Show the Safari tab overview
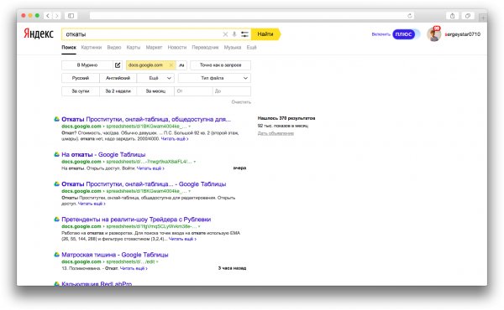The image size is (504, 310). click(468, 15)
